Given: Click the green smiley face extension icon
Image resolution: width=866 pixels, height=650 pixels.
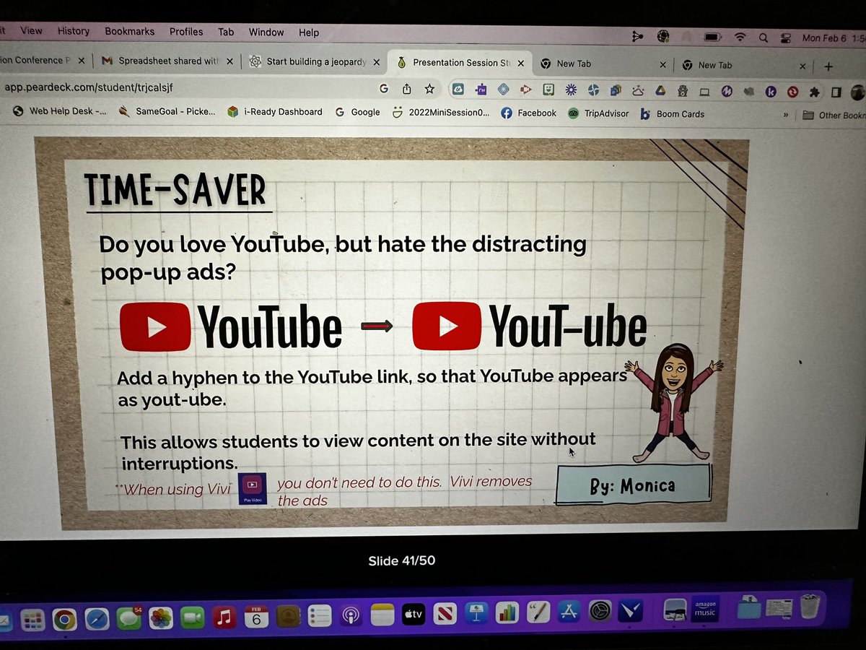Looking at the screenshot, I should pos(548,90).
